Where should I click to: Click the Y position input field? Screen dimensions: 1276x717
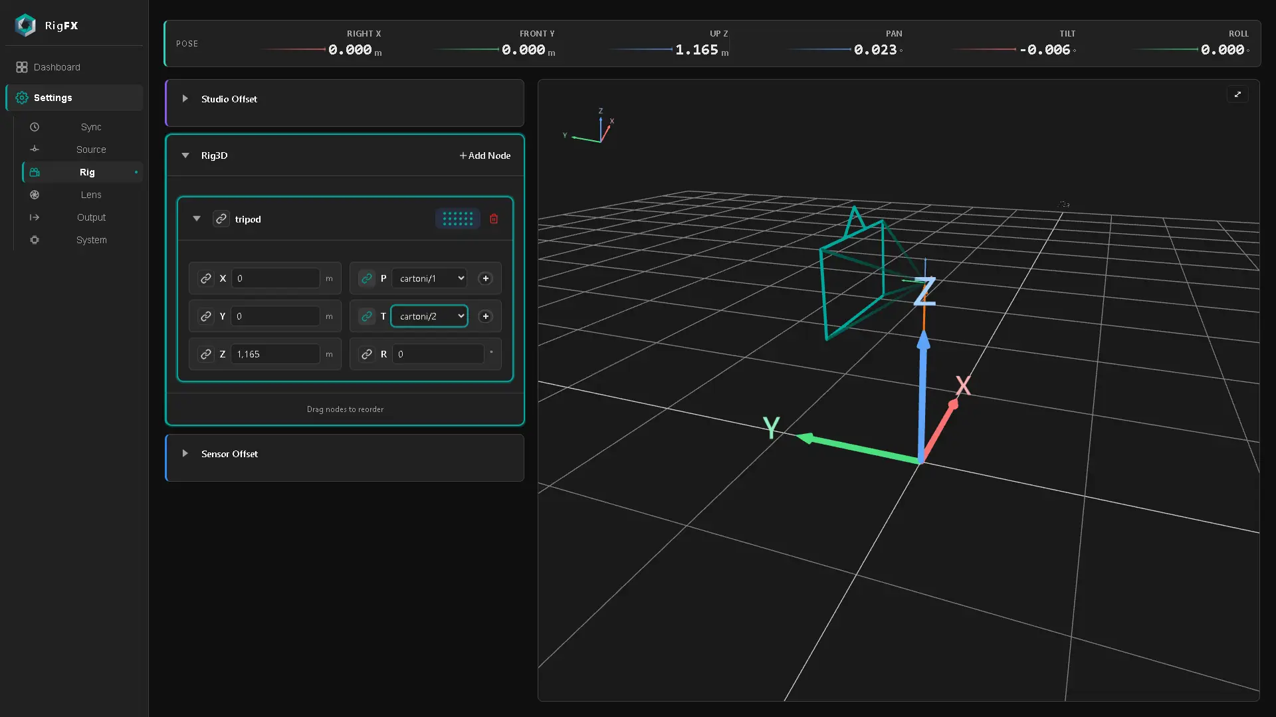coord(275,316)
